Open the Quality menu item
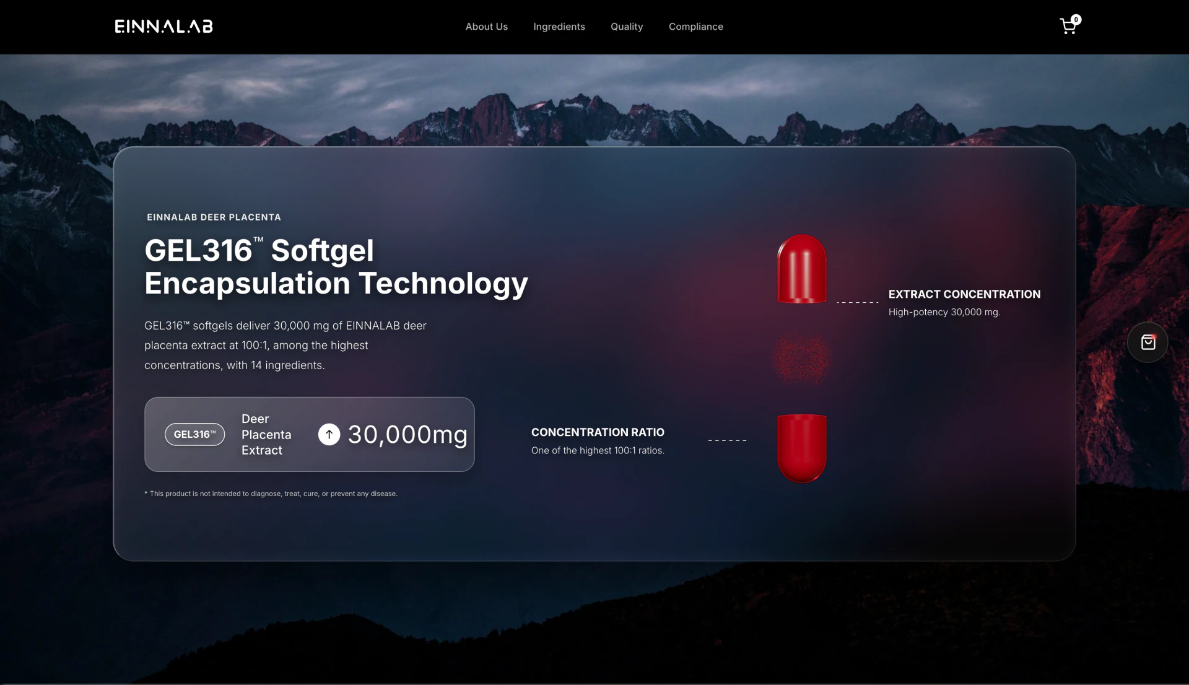Image resolution: width=1189 pixels, height=685 pixels. click(x=627, y=27)
